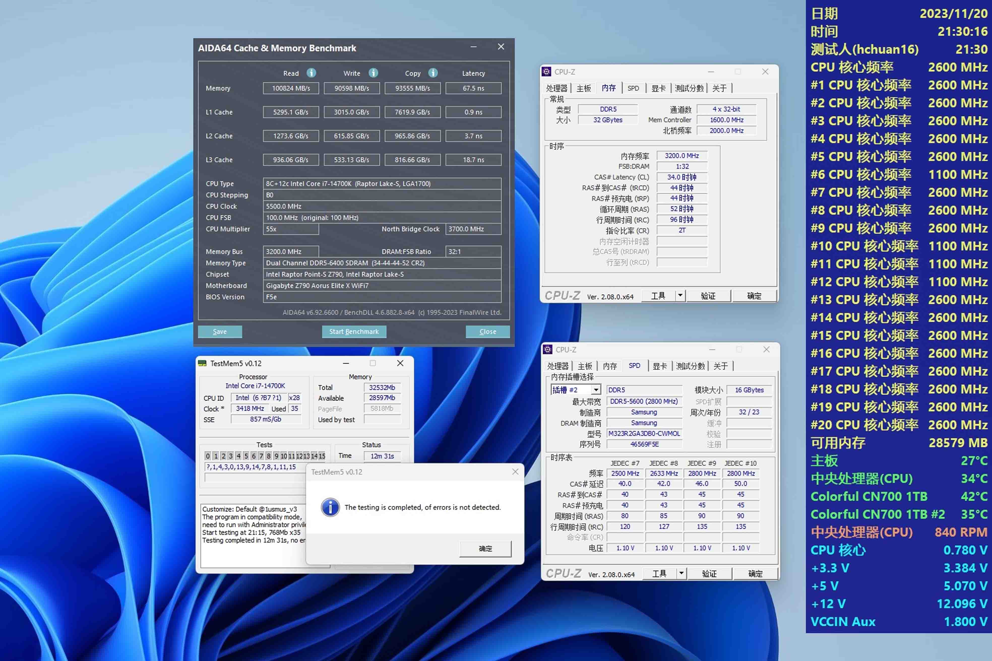
Task: Click Motherboard field Gigabyte Z790 Aorus
Action: click(x=382, y=286)
